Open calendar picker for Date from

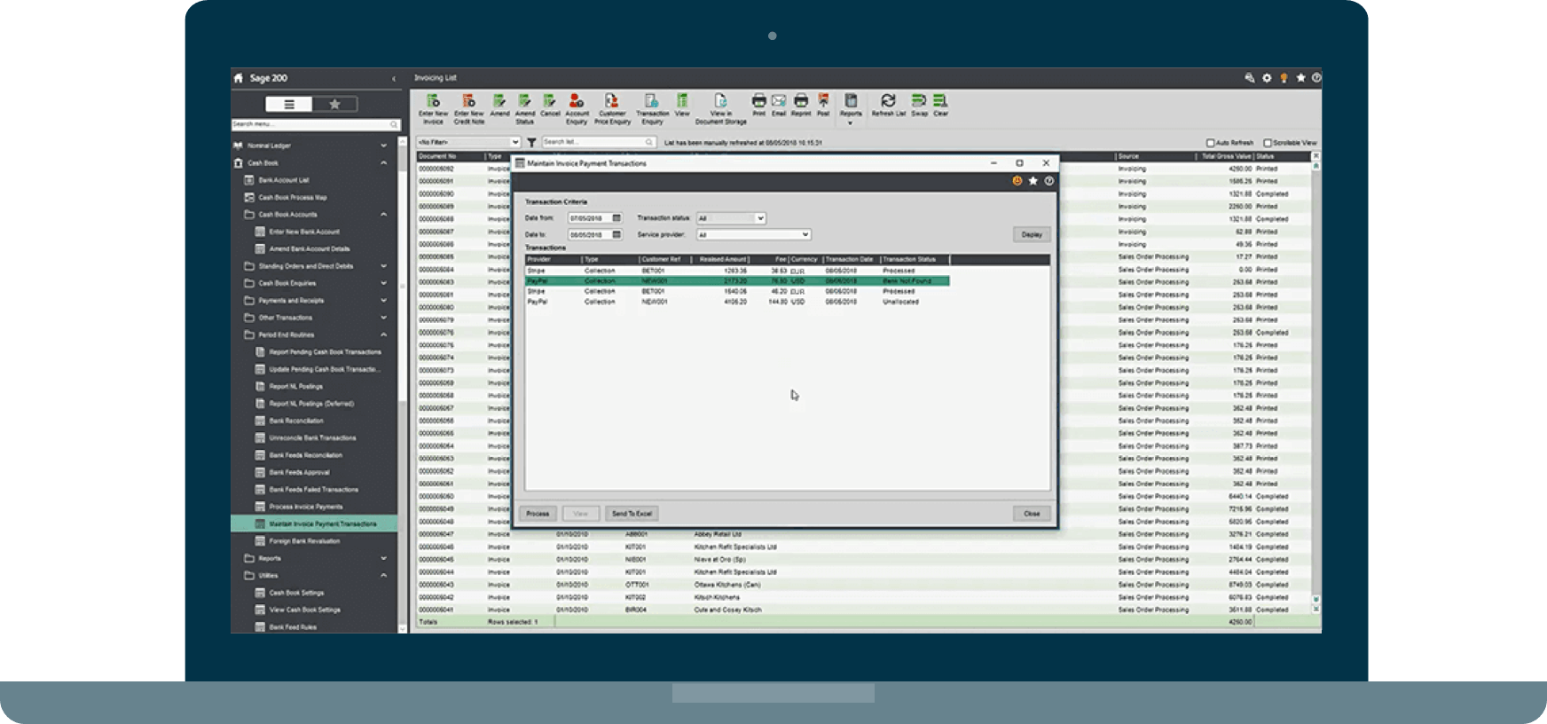(x=616, y=218)
